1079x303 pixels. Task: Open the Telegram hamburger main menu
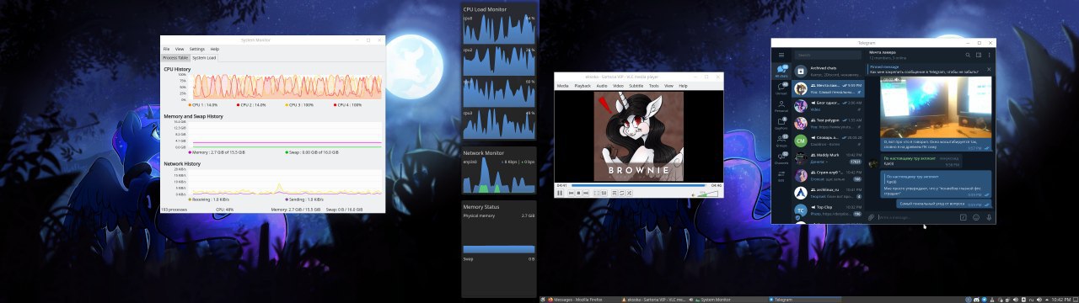[x=781, y=55]
